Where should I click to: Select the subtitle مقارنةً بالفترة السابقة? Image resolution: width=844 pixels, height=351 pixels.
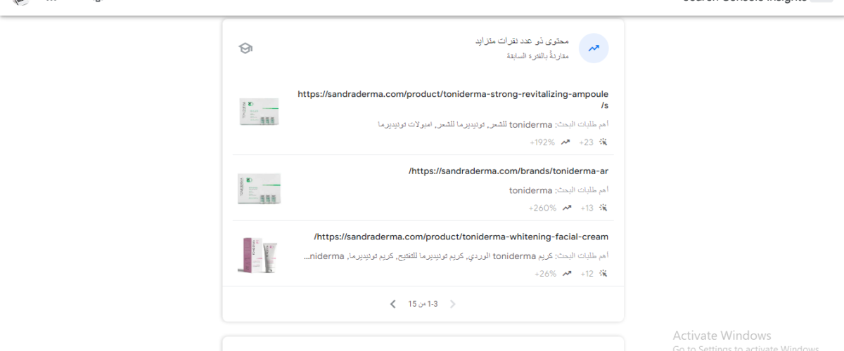pos(537,55)
